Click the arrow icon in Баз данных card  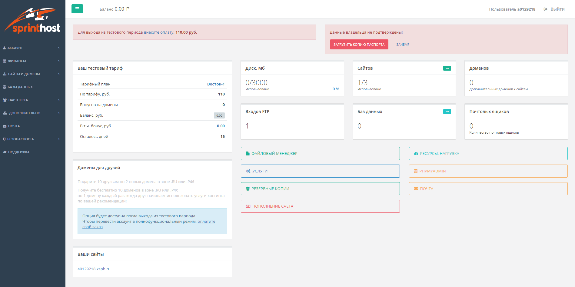coord(447,112)
